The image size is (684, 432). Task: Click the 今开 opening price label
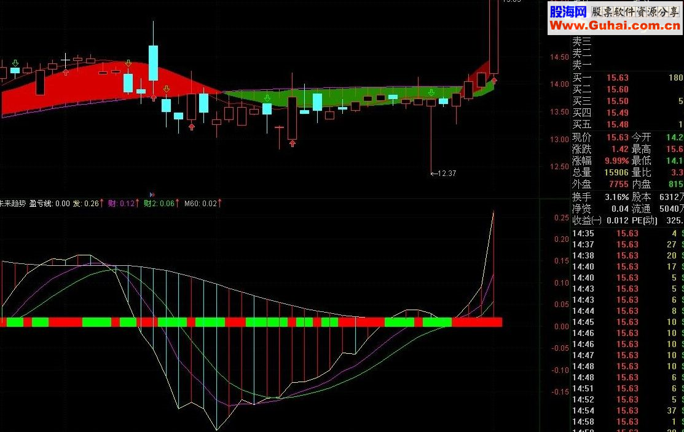point(641,138)
